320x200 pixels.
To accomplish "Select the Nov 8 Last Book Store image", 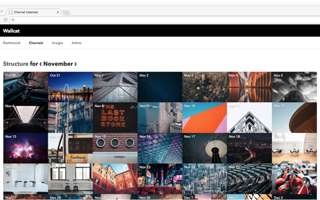I will click(x=115, y=118).
